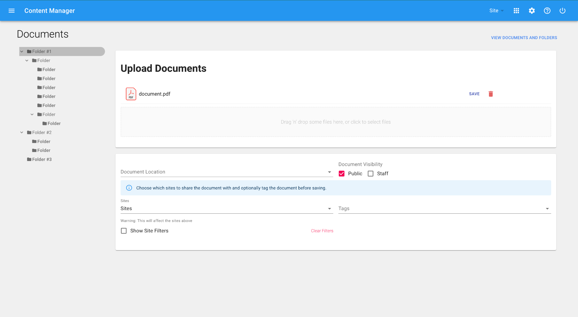Open the Site menu in header
578x317 pixels.
(x=496, y=11)
